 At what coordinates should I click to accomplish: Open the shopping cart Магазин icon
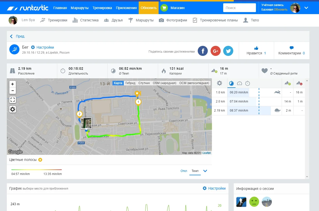click(164, 8)
